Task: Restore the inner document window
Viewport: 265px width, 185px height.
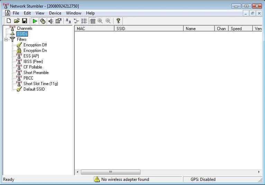Action: click(x=252, y=13)
